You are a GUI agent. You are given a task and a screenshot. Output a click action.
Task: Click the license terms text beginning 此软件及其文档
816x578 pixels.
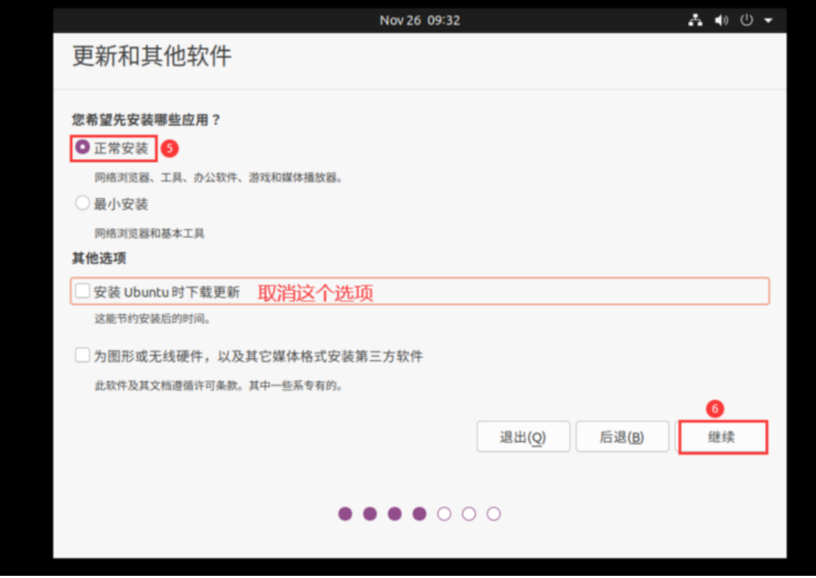click(219, 386)
